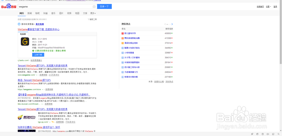Select the 电脑版 tab in download card
Screen dimensions: 282x136
(x=23, y=34)
